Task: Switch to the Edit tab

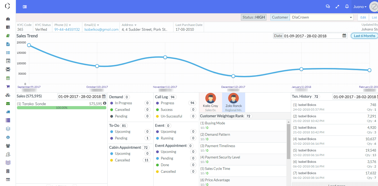Action: 363,17
